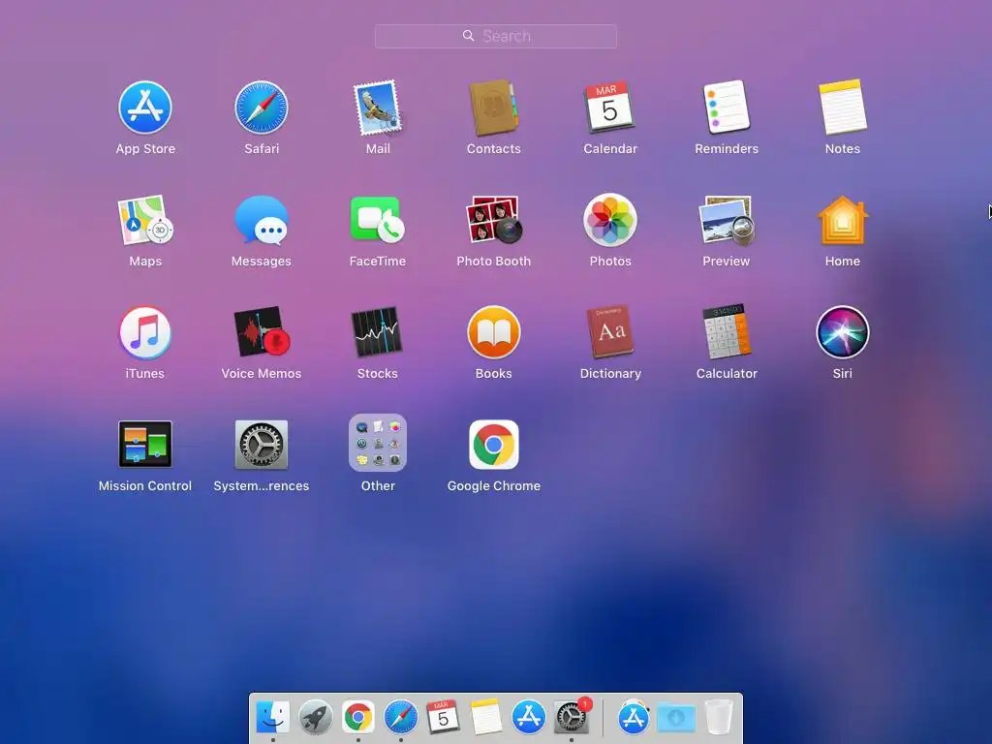This screenshot has width=992, height=744.
Task: Open Calendar from the Dock
Action: tap(443, 717)
